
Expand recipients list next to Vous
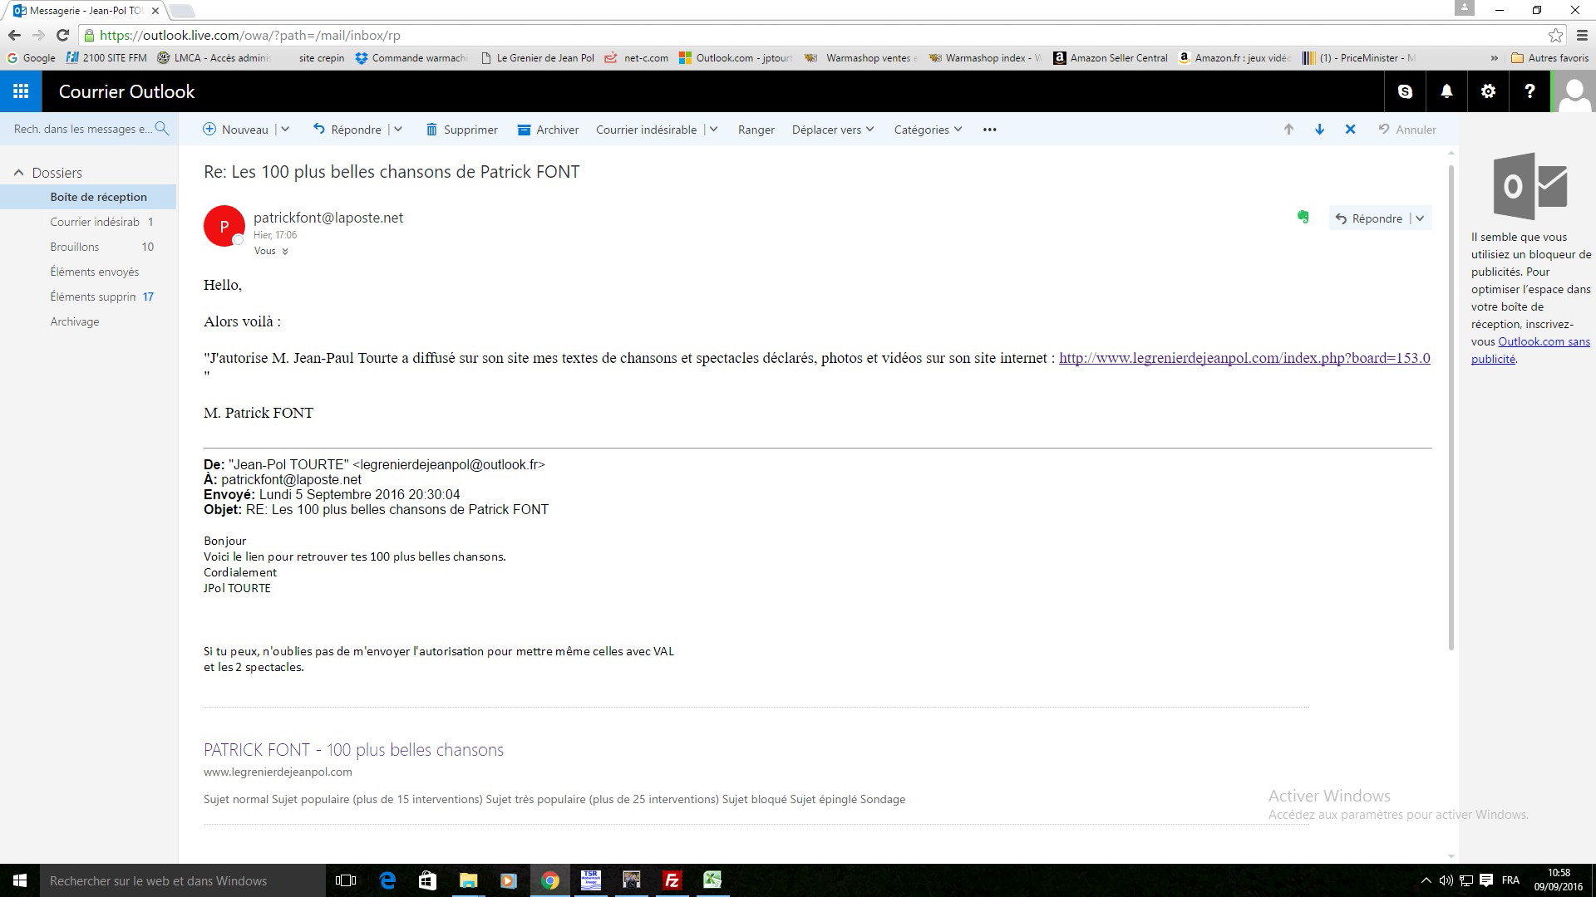(285, 252)
